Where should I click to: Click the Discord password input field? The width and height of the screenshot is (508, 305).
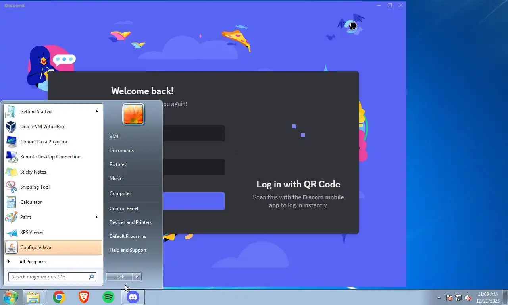click(194, 167)
